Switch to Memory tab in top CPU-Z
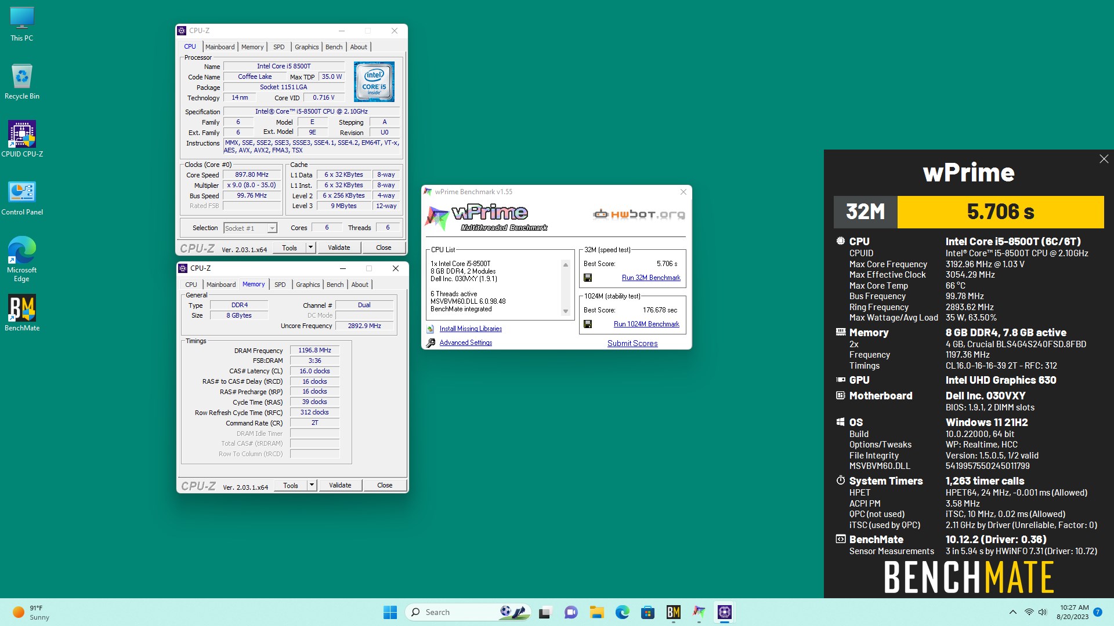The width and height of the screenshot is (1114, 626). pos(252,47)
